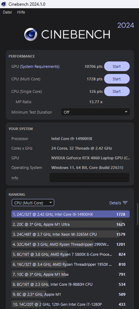Start the GPU benchmark test
Image resolution: width=139 pixels, height=309 pixels.
[117, 66]
